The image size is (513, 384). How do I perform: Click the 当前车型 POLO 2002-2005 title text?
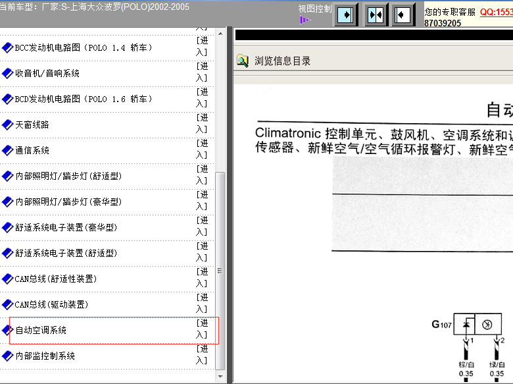[95, 7]
